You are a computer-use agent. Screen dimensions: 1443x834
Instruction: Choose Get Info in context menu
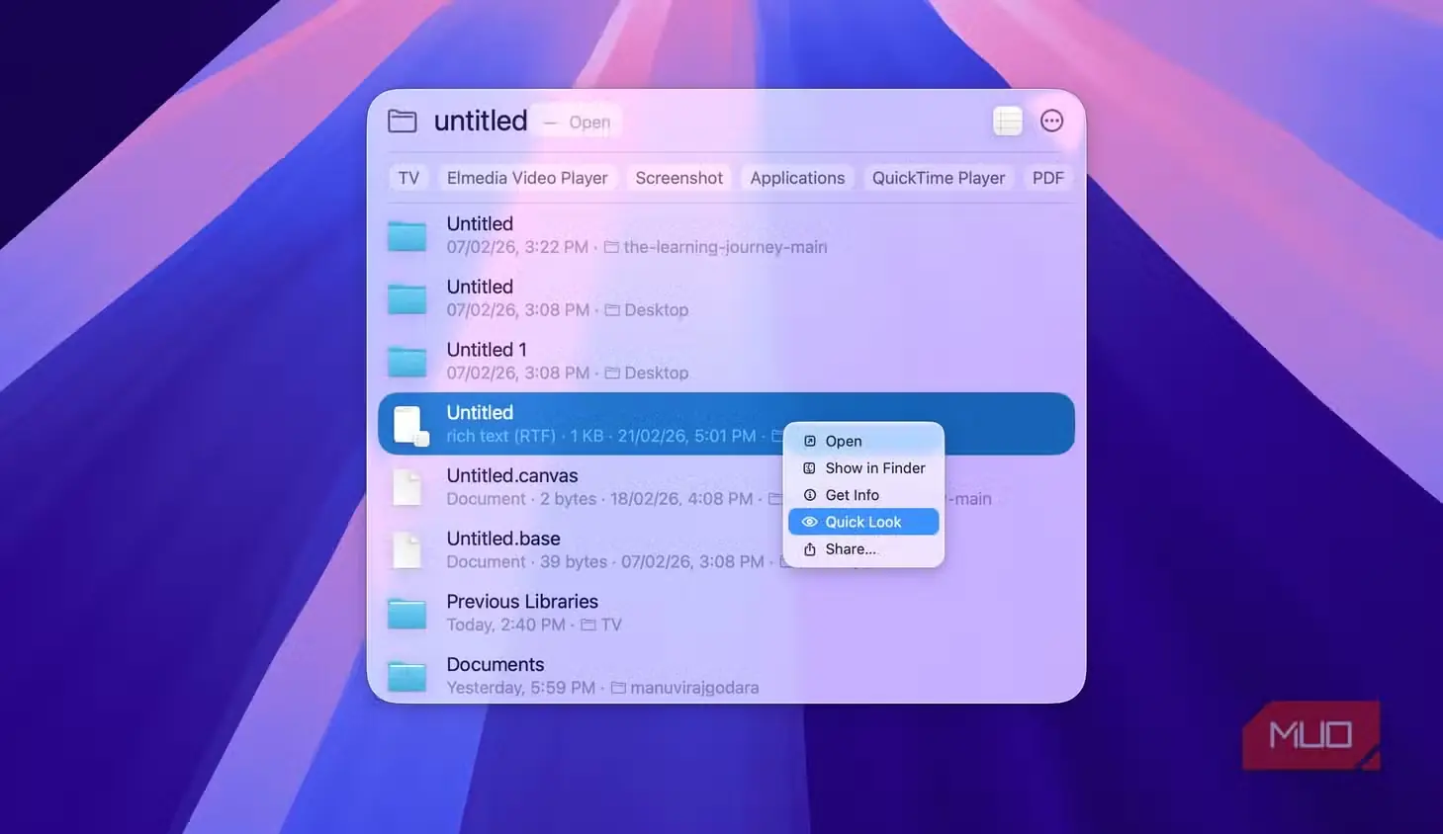point(865,495)
